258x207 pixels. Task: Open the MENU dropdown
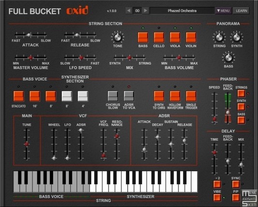point(223,11)
